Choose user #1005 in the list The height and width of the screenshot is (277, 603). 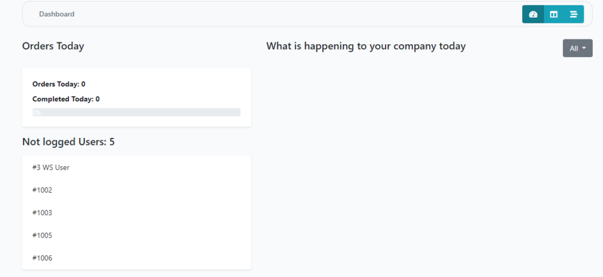tap(42, 235)
